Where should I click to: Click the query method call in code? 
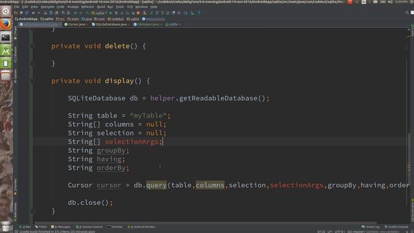pyautogui.click(x=157, y=185)
